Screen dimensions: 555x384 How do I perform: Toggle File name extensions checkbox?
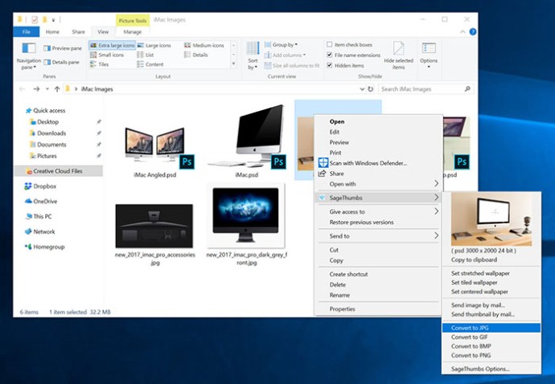[x=330, y=55]
